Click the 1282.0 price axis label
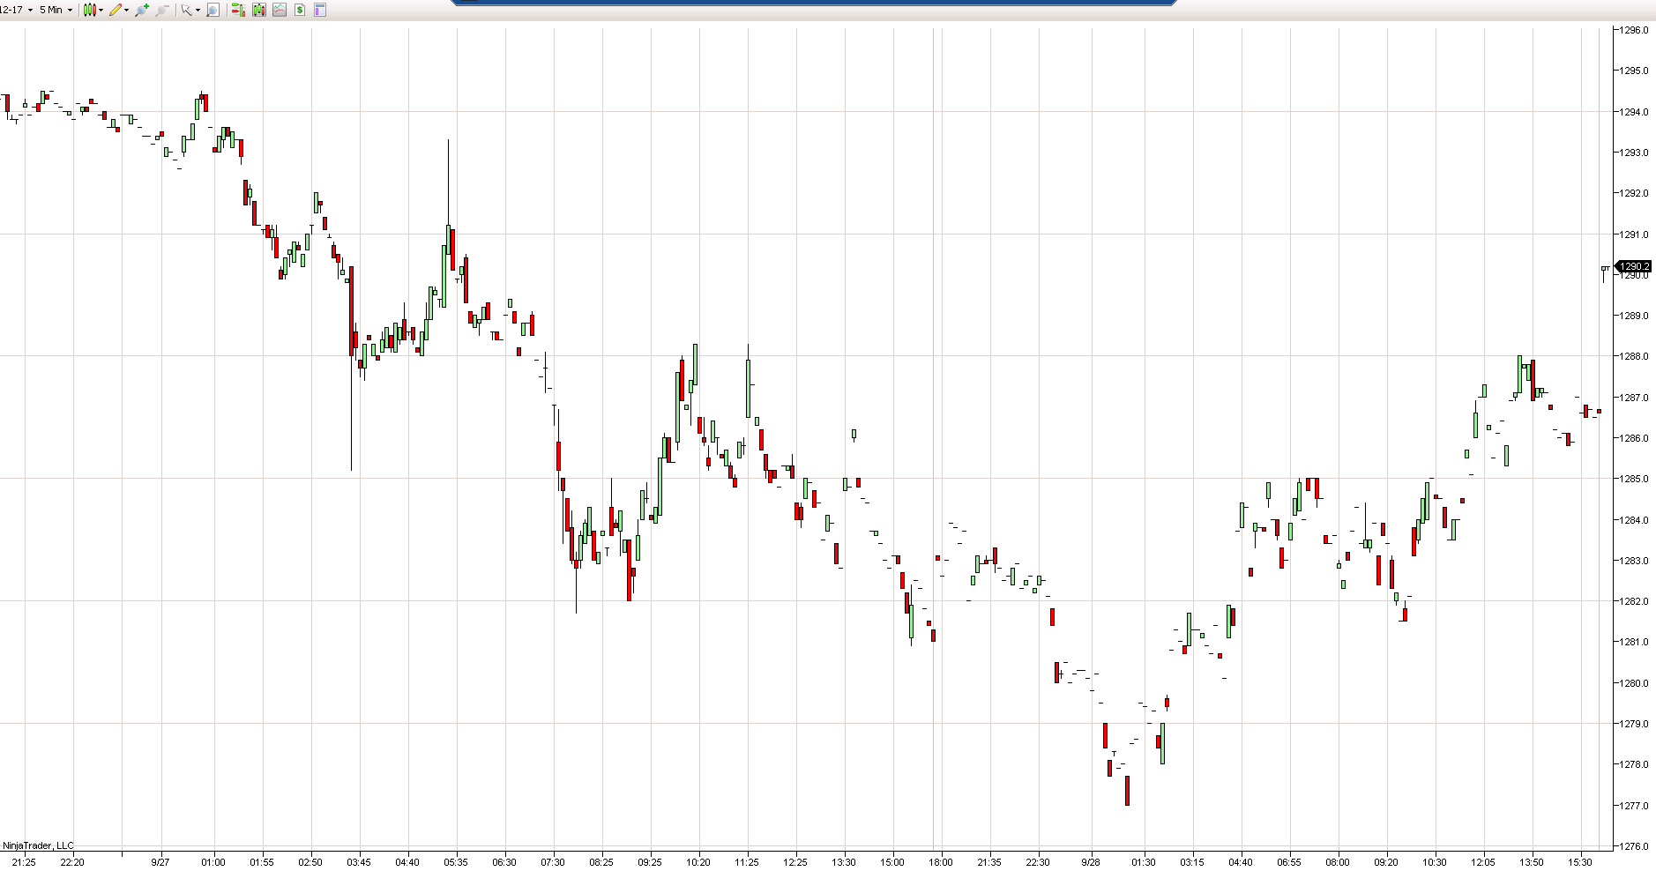1656x871 pixels. point(1634,601)
